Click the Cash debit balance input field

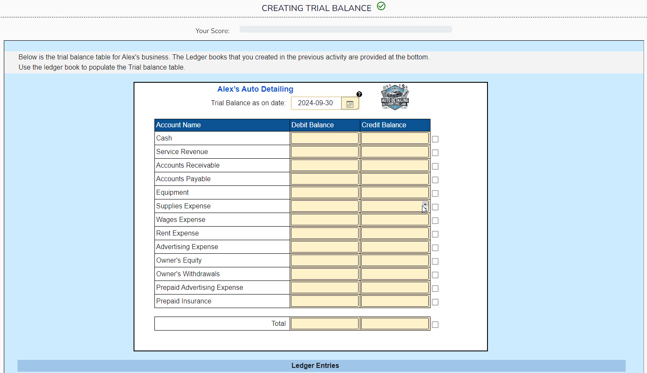coord(324,138)
